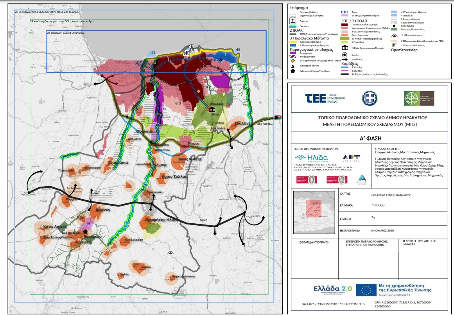The width and height of the screenshot is (454, 316).
Task: Click the light green Green Belt legend swatch
Action: [345, 42]
